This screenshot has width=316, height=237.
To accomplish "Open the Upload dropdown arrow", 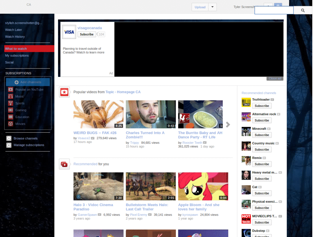I will pos(212,7).
